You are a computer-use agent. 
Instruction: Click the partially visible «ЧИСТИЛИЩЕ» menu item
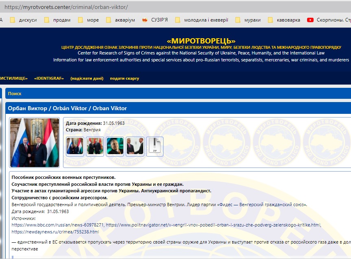point(14,78)
